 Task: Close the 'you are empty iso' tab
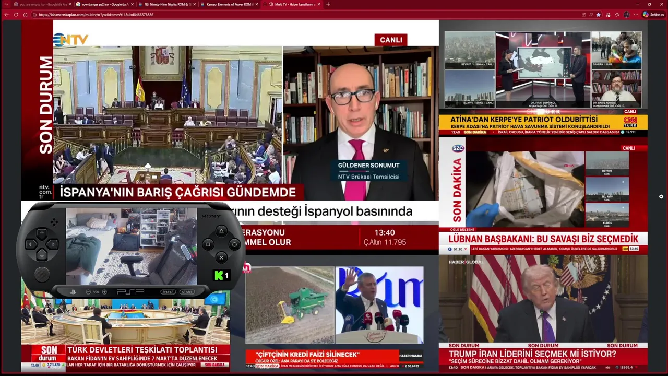[x=70, y=4]
